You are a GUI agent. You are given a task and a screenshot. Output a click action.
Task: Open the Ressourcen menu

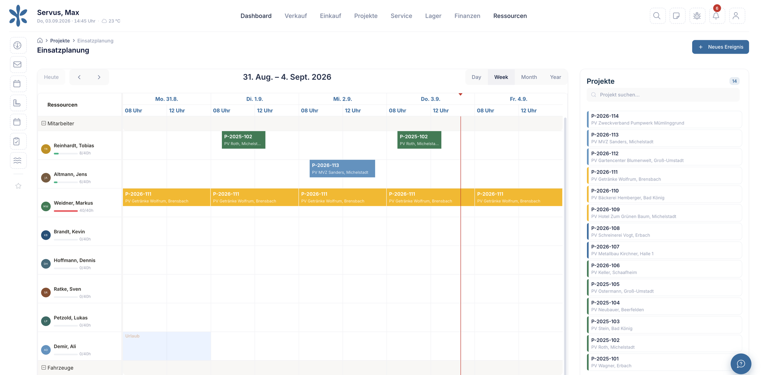[x=510, y=16]
